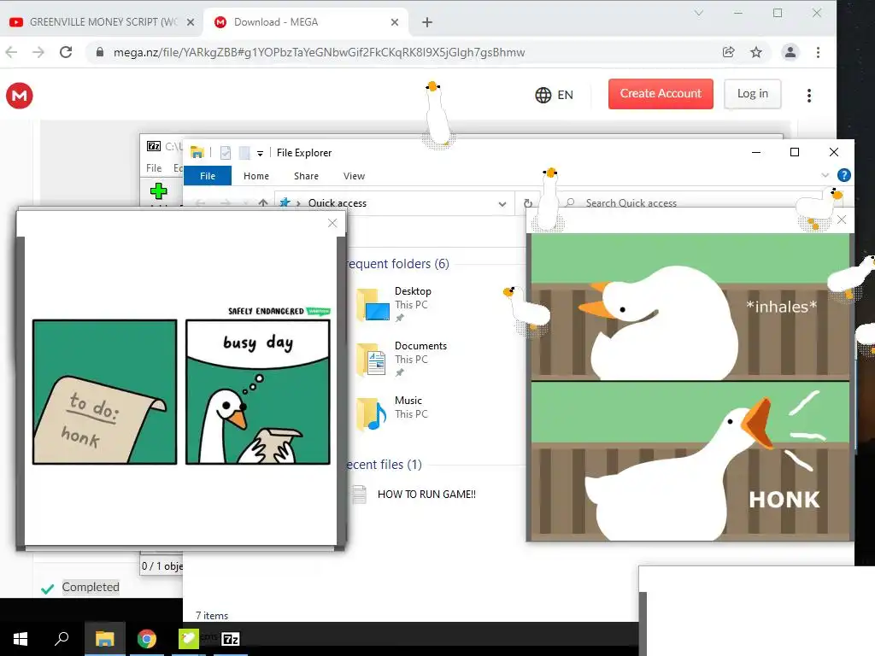Image resolution: width=875 pixels, height=656 pixels.
Task: Click the refresh button in File Explorer
Action: tap(528, 203)
